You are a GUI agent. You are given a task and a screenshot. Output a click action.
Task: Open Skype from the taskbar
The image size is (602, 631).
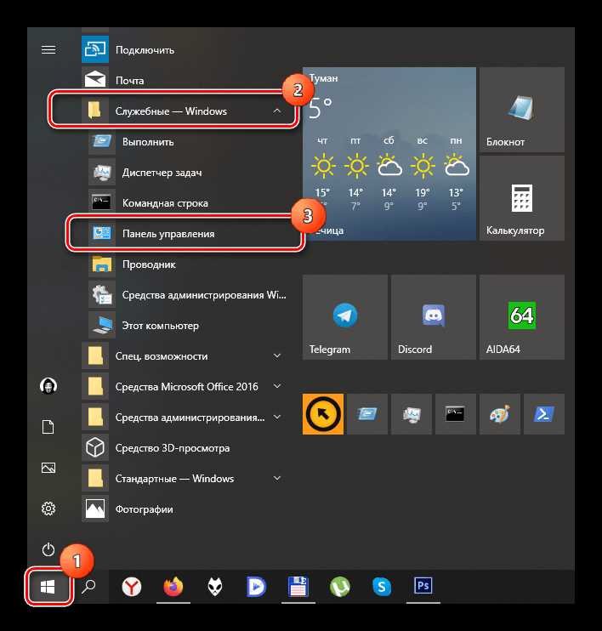[382, 587]
